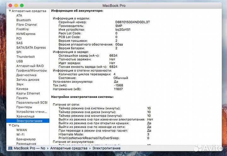Screen dimensions: 227x156
Task: Show Звук information
Action: point(20,84)
